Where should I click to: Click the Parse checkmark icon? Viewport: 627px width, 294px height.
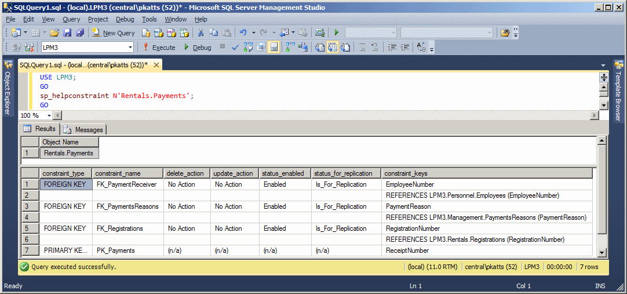point(235,48)
